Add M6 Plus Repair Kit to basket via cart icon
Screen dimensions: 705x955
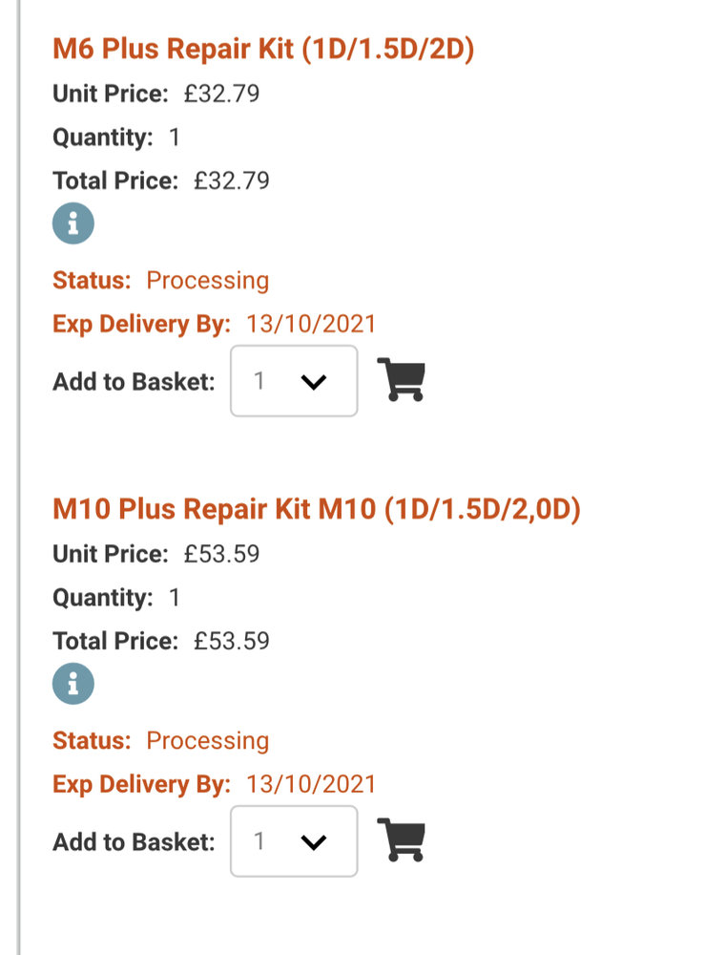click(401, 380)
